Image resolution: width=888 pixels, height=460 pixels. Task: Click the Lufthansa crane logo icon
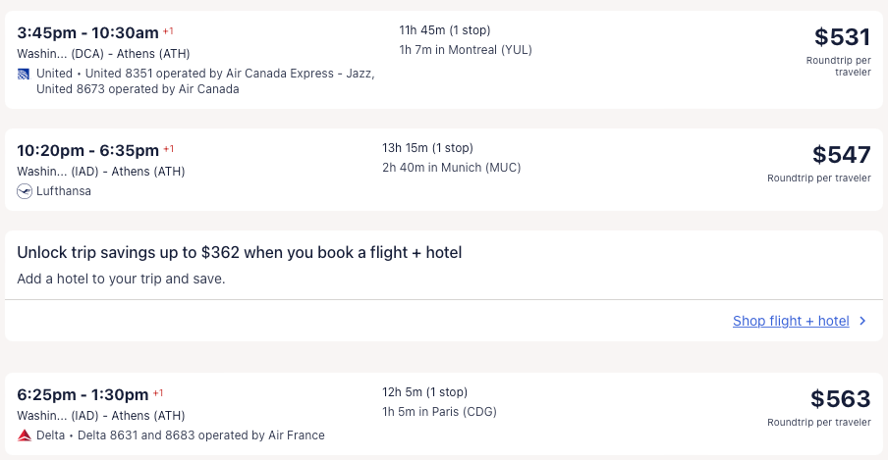tap(24, 191)
